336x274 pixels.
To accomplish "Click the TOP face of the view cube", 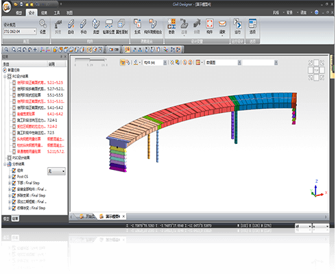I will (x=316, y=70).
